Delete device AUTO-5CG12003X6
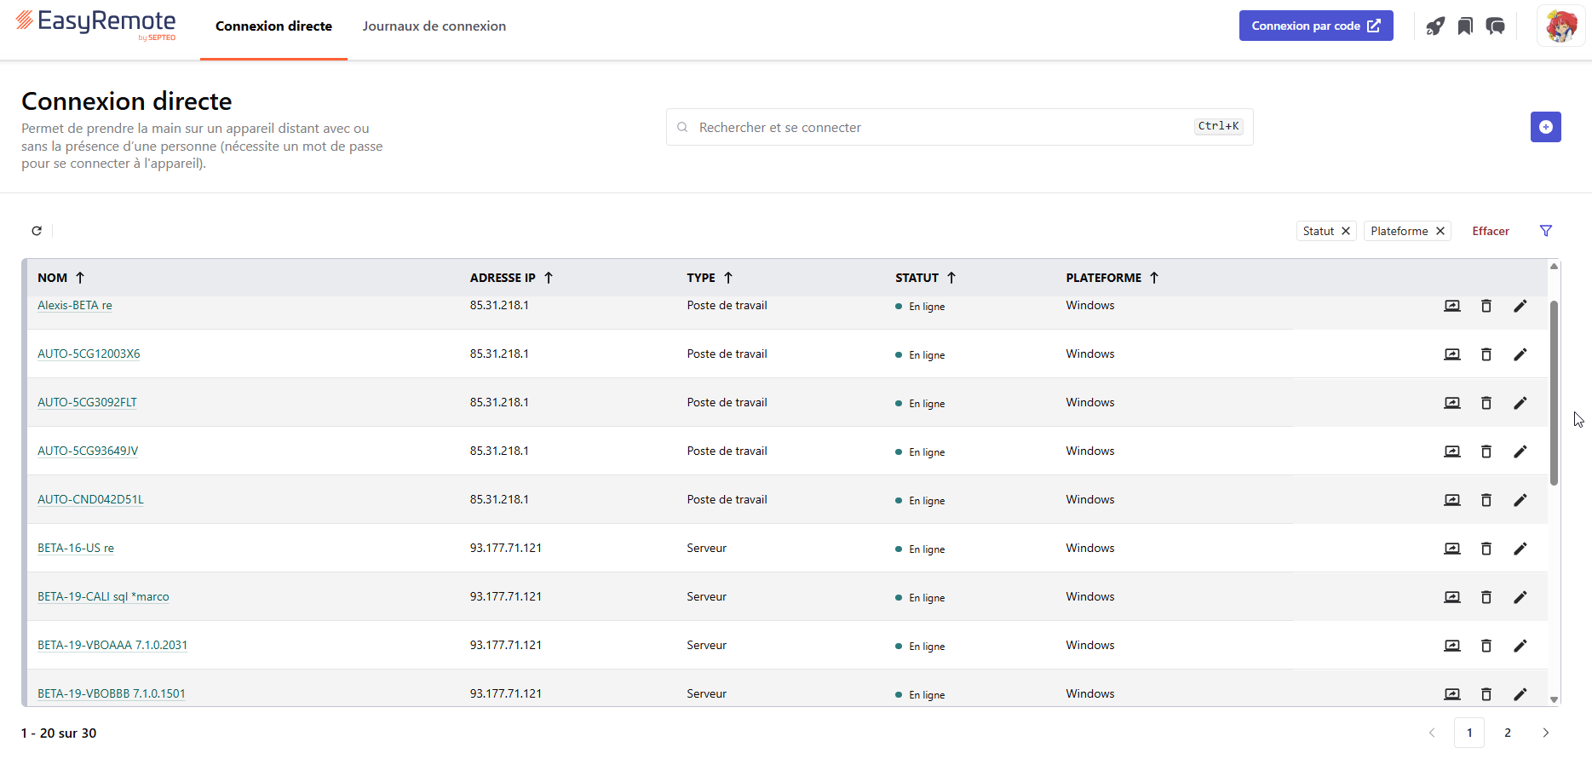1592x759 pixels. tap(1486, 354)
